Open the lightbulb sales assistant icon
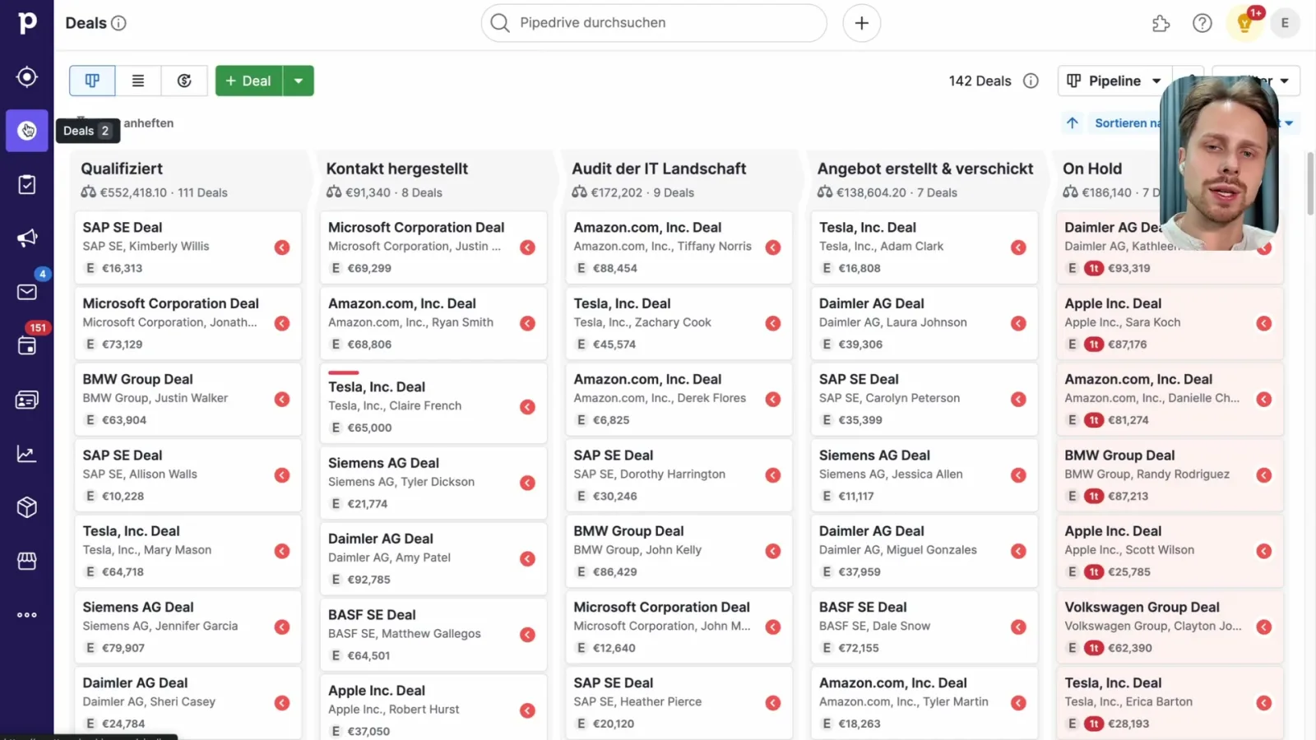The image size is (1316, 740). [1244, 23]
